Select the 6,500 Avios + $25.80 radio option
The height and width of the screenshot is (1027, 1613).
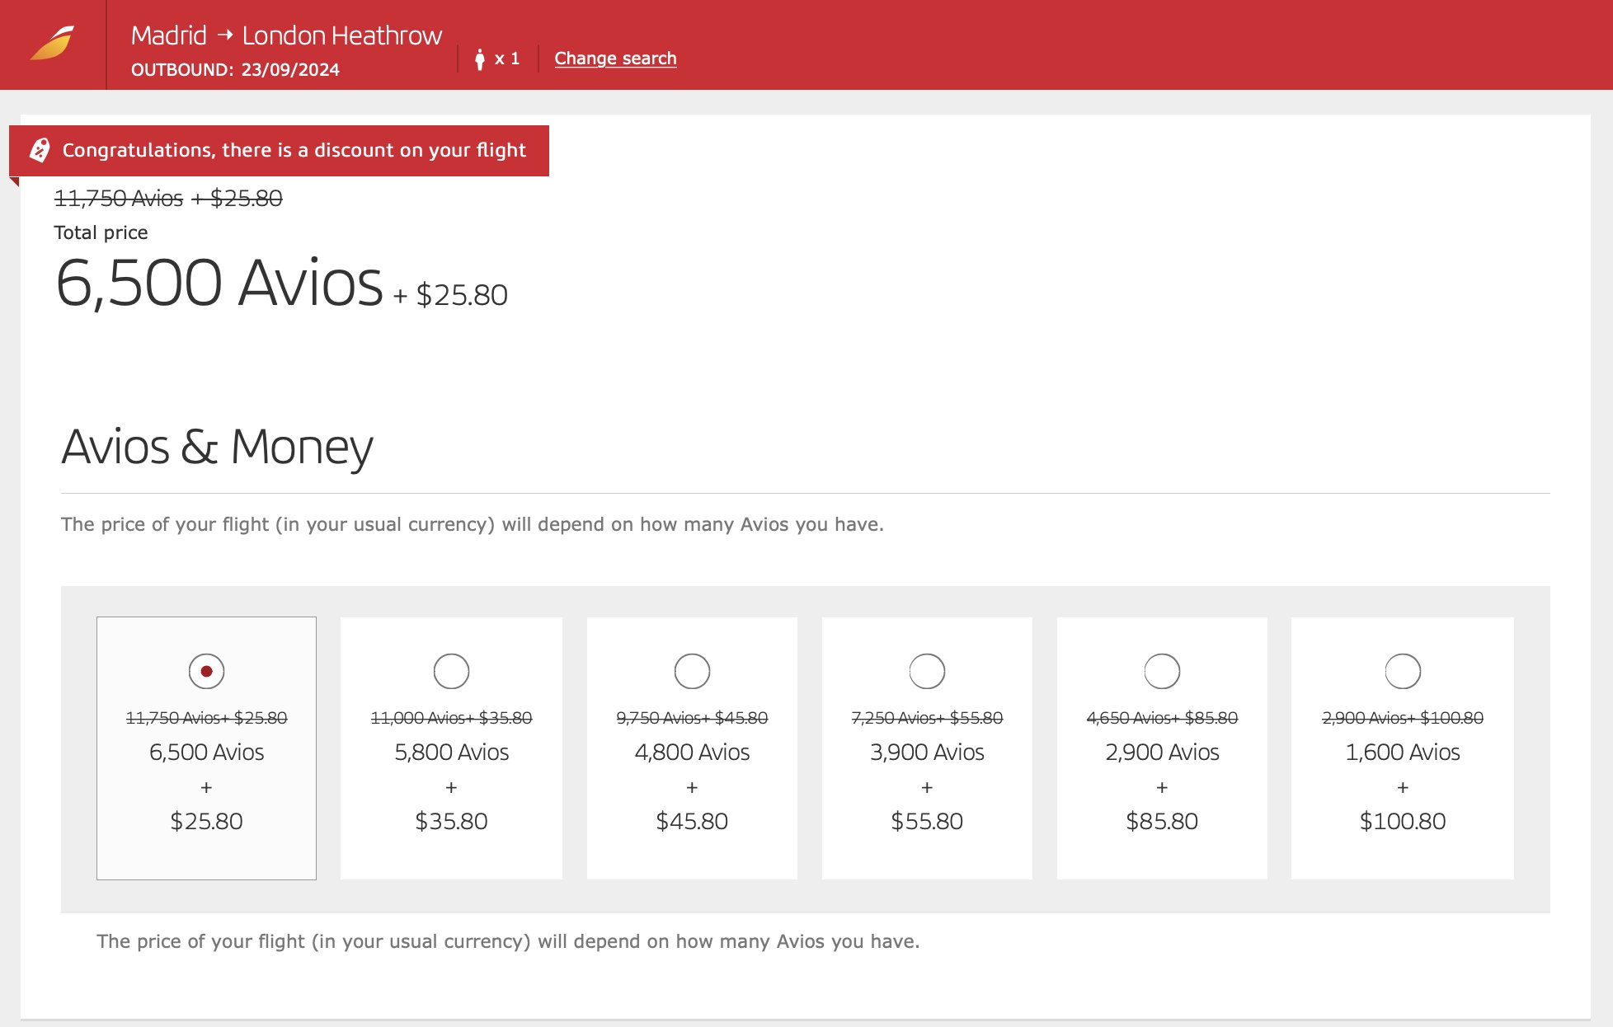(206, 671)
